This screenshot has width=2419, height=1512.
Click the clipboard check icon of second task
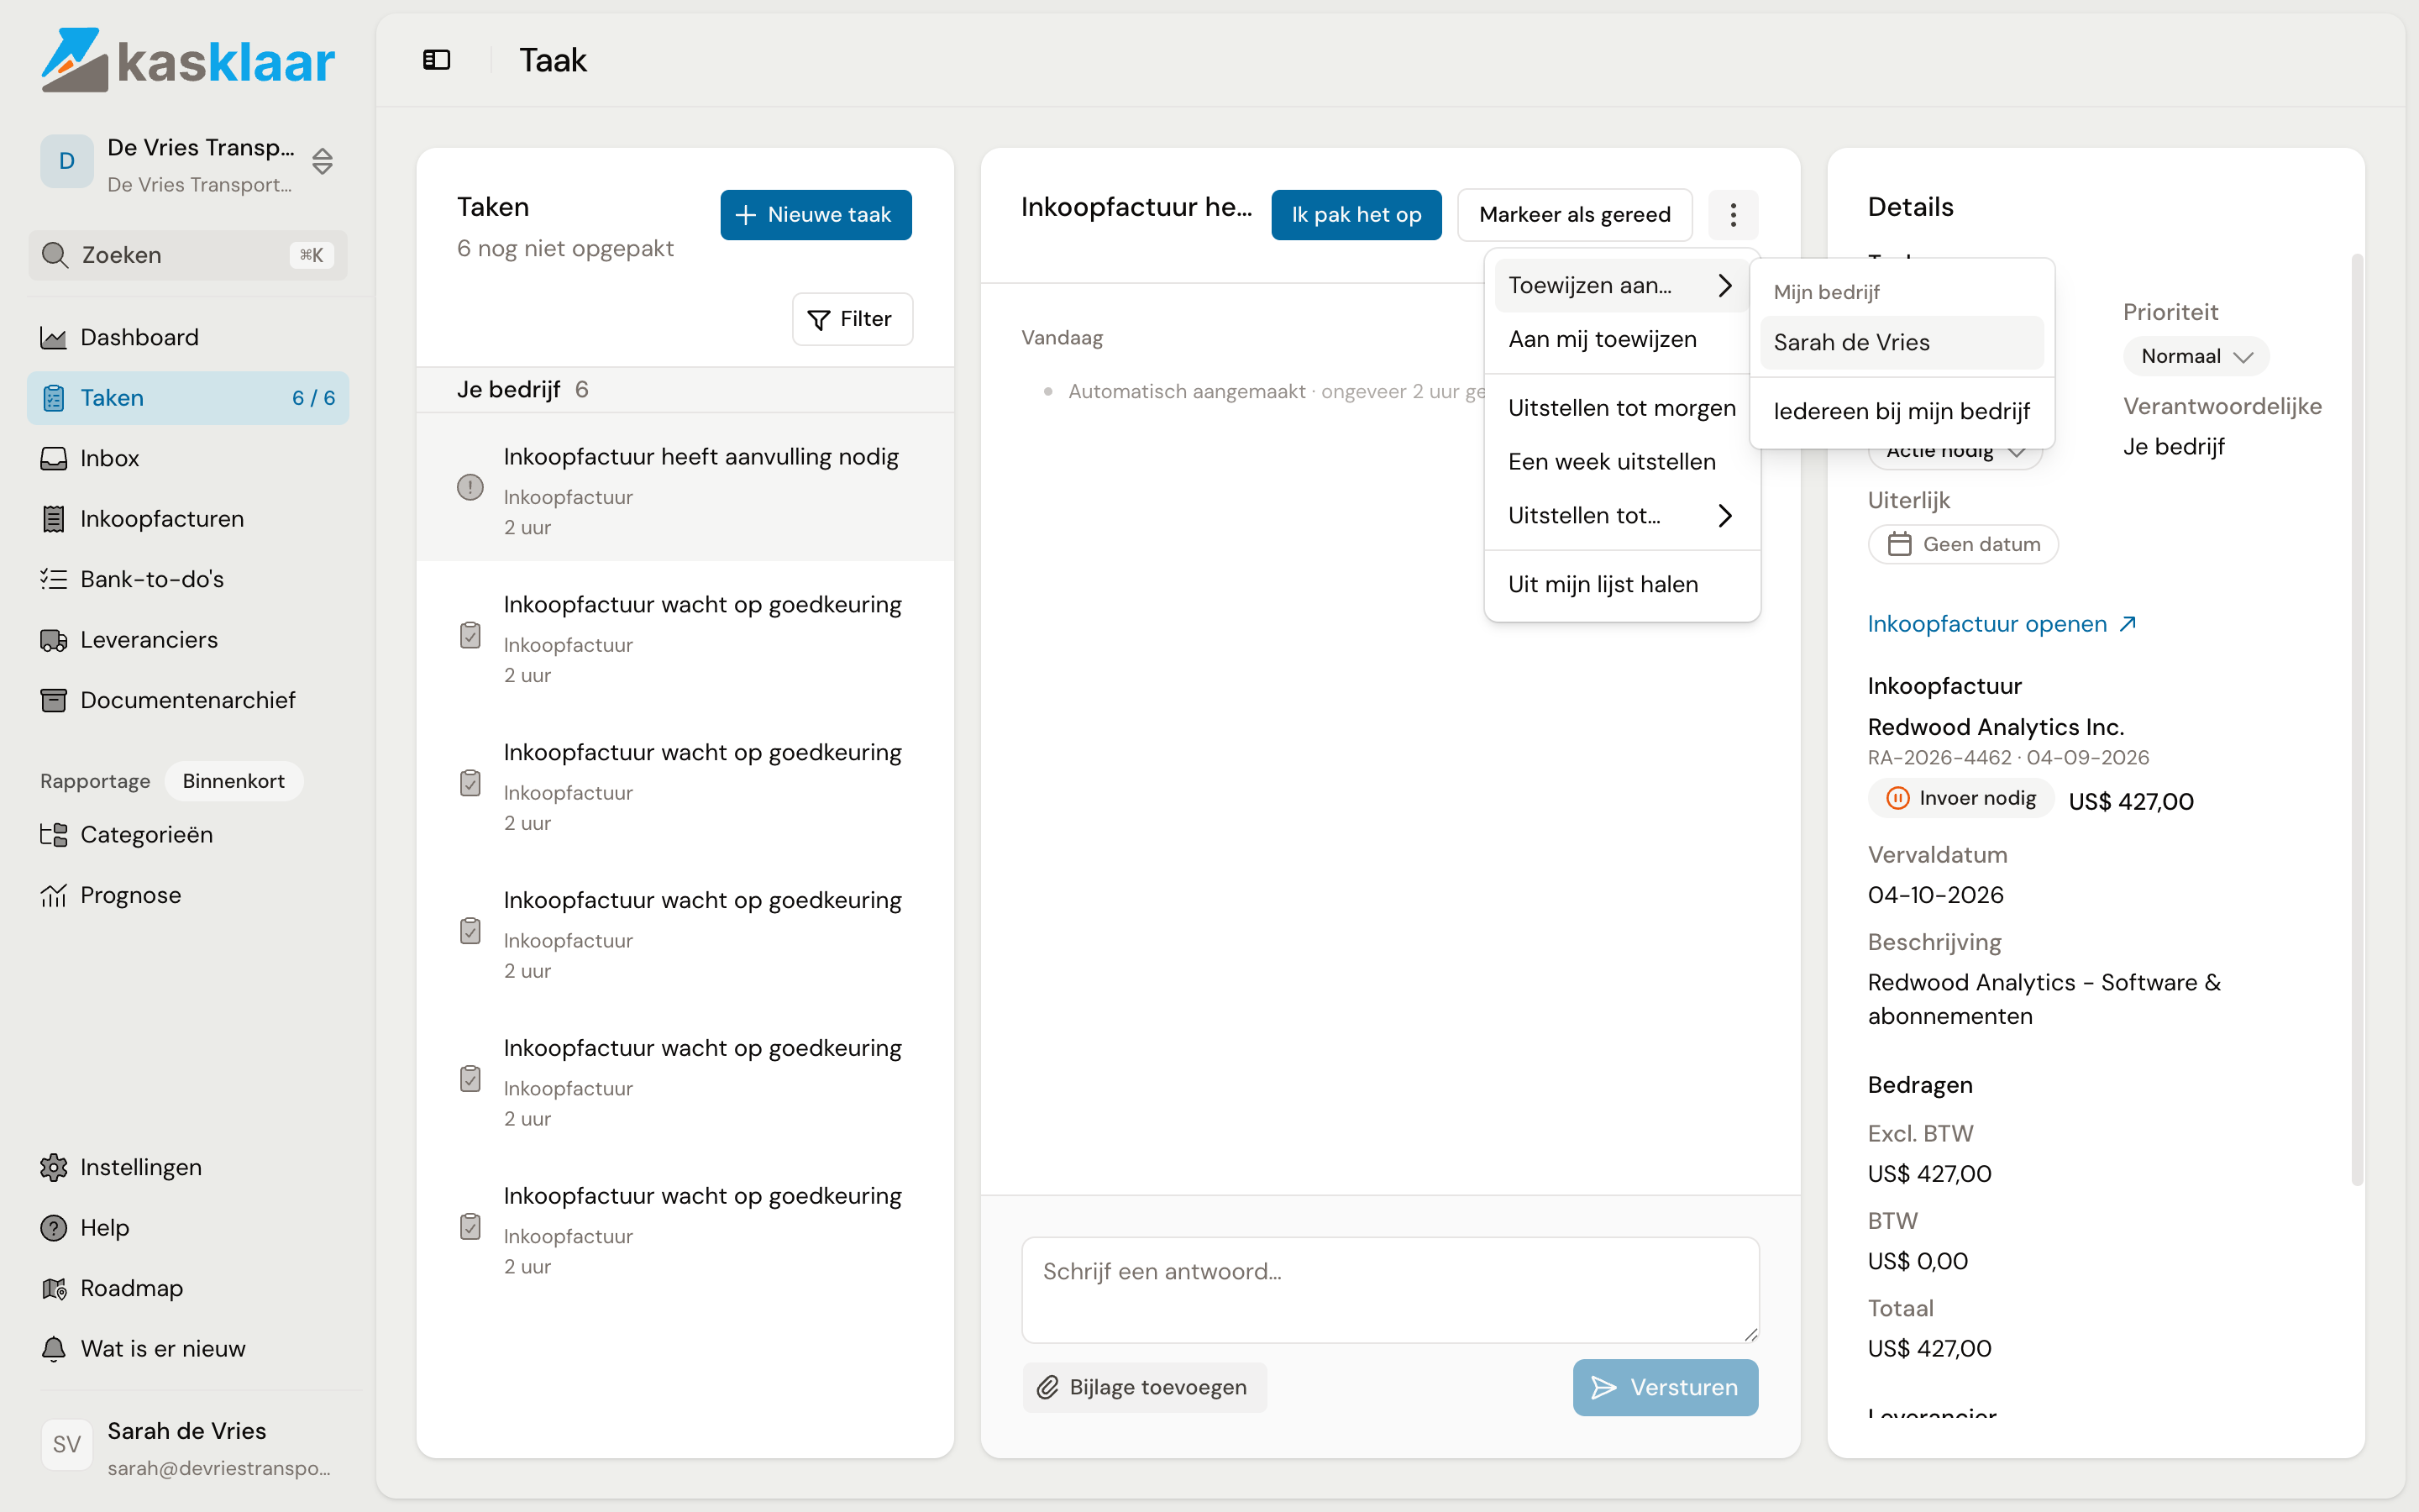point(470,635)
